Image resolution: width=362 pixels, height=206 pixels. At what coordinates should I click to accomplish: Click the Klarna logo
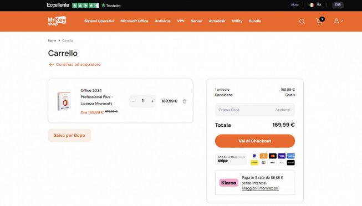coord(228,183)
